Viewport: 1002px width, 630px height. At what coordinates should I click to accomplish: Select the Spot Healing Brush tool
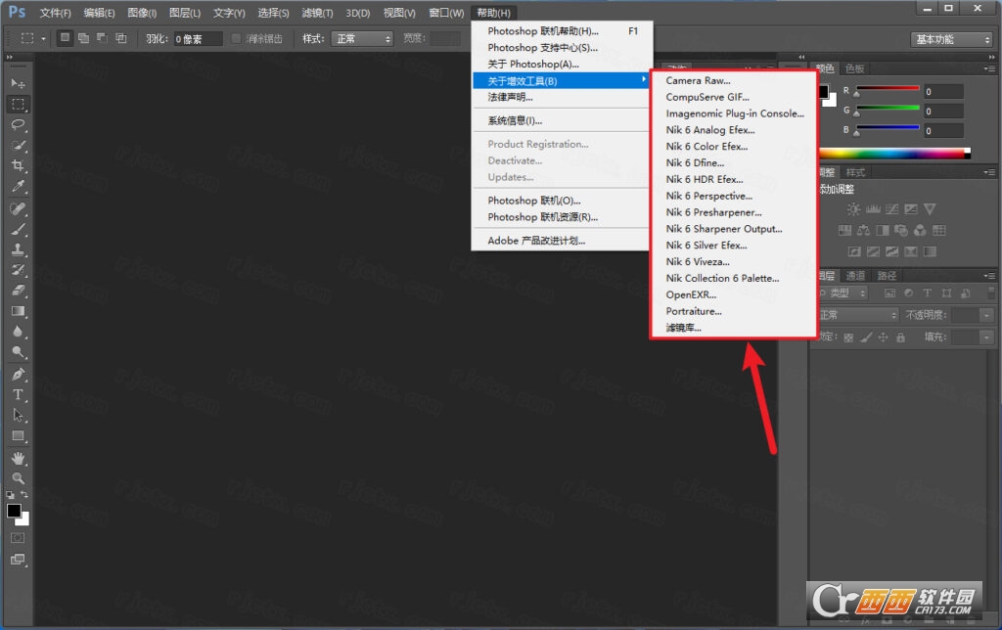point(18,208)
